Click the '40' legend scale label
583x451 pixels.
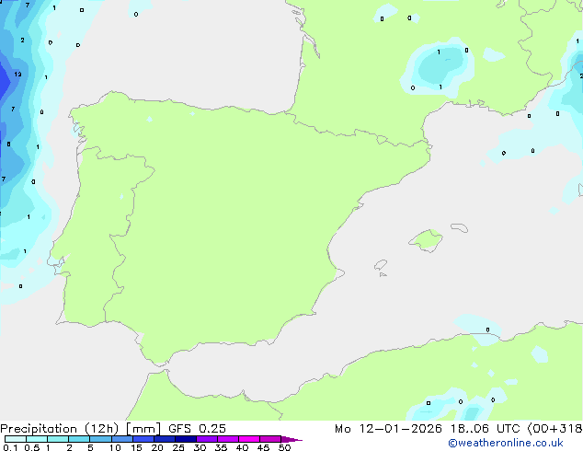(x=242, y=447)
